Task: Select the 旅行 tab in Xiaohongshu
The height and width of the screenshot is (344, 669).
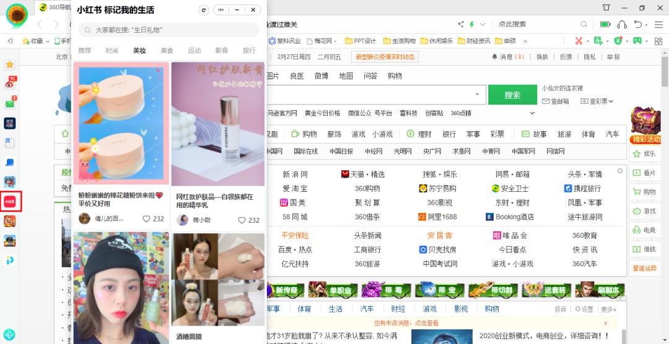Action: coord(249,50)
